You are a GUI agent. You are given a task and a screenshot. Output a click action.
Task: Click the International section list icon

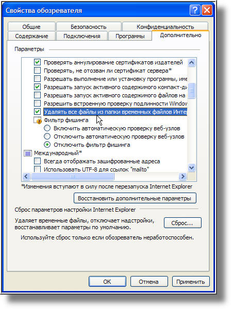point(28,153)
